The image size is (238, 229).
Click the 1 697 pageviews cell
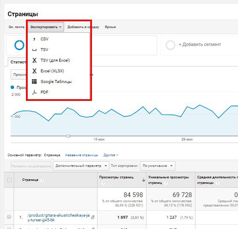click(123, 218)
